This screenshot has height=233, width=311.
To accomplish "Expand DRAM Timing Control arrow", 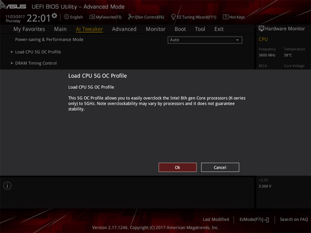I will (12, 63).
